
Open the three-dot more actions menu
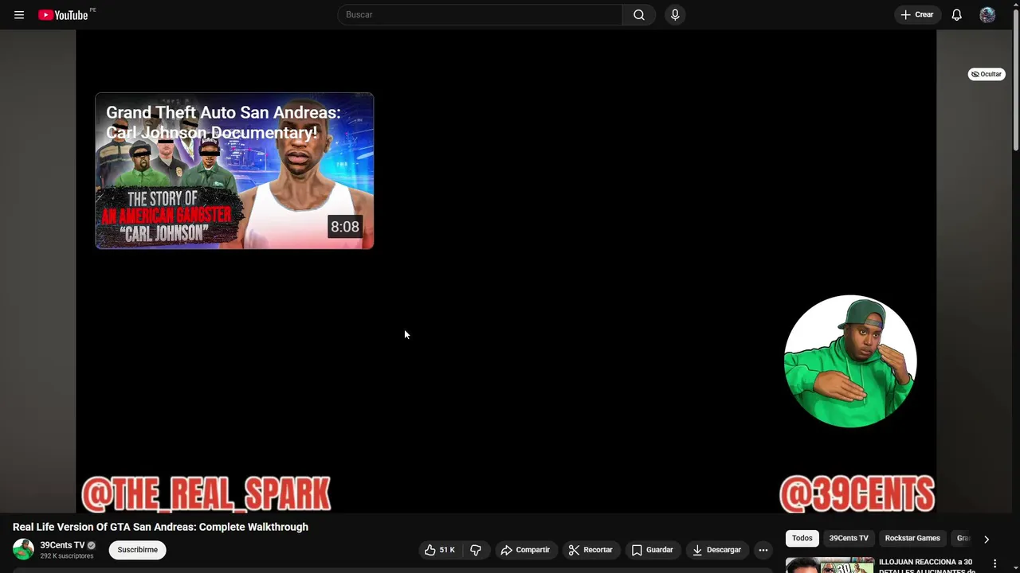click(x=763, y=550)
